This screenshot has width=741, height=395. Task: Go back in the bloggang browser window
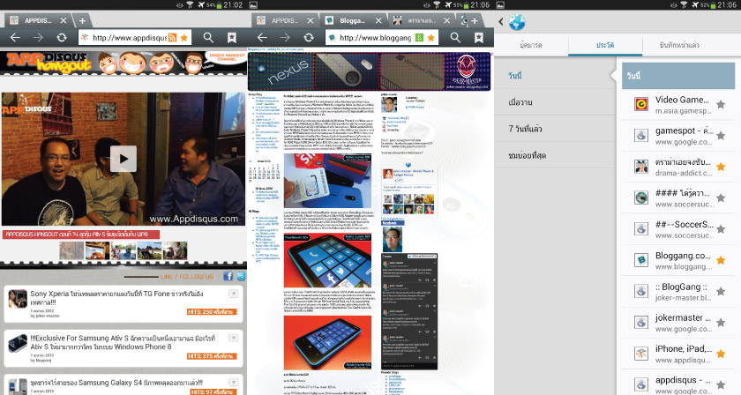pos(262,37)
